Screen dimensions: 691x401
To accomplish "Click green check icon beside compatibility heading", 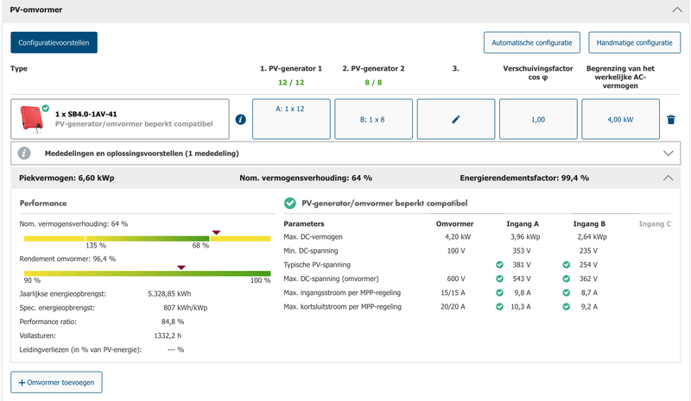I will [289, 204].
